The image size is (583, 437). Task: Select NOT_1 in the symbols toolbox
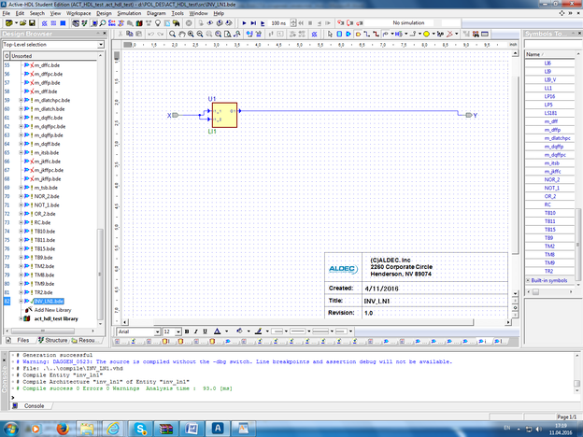pyautogui.click(x=550, y=188)
